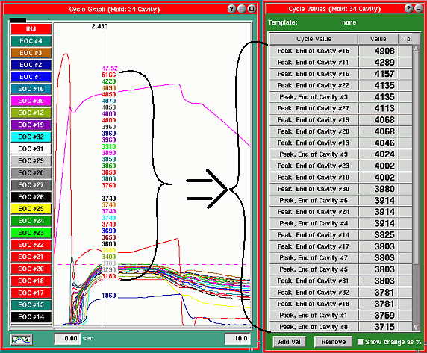Click EOC #26 legend button
Image resolution: width=427 pixels, height=353 pixels.
pyautogui.click(x=31, y=197)
